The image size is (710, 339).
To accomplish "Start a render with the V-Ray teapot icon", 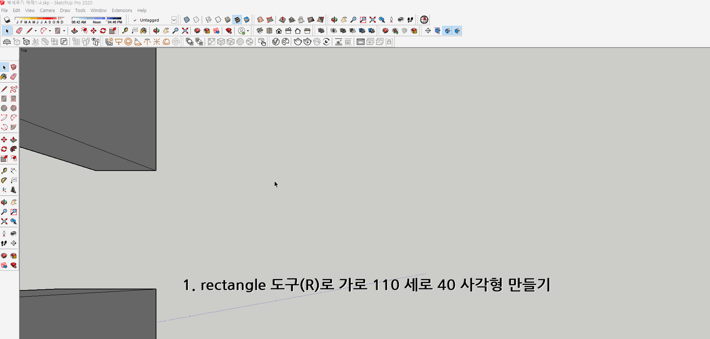I will (298, 41).
